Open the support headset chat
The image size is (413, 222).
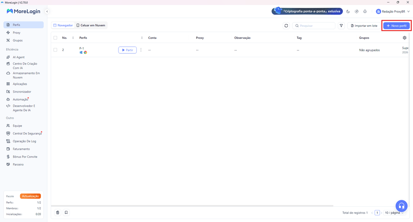coord(401,205)
